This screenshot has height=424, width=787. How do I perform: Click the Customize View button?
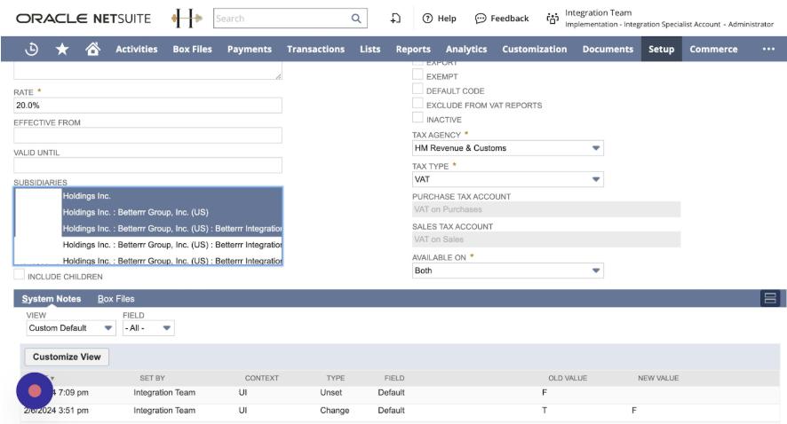(66, 357)
